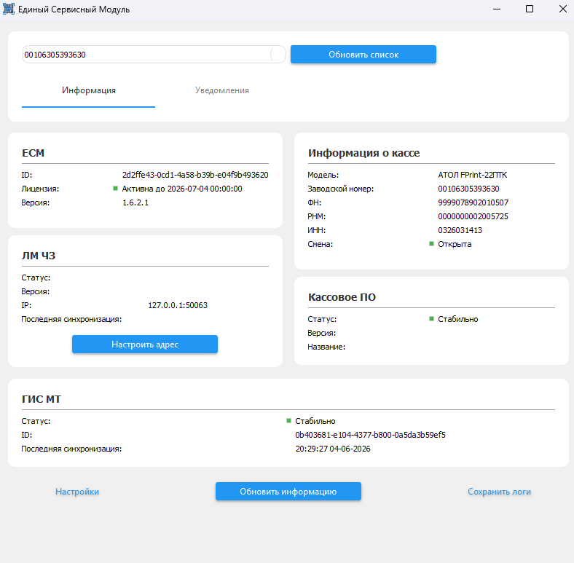Image resolution: width=574 pixels, height=563 pixels.
Task: Click the app icon in title bar
Action: 9,9
